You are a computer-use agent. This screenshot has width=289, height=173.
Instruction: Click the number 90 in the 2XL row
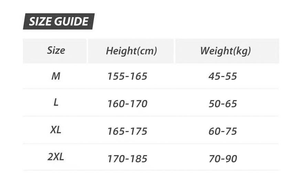(x=231, y=159)
